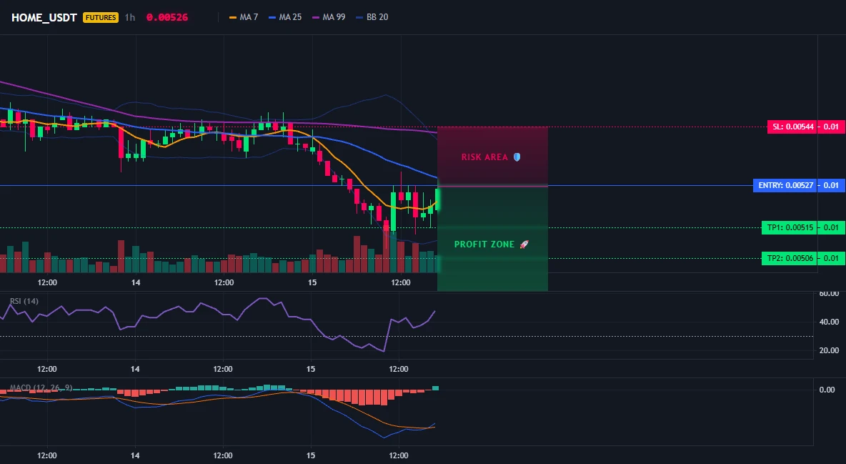Click the 0.01 tag next to TP2
The height and width of the screenshot is (464, 846).
click(x=831, y=258)
